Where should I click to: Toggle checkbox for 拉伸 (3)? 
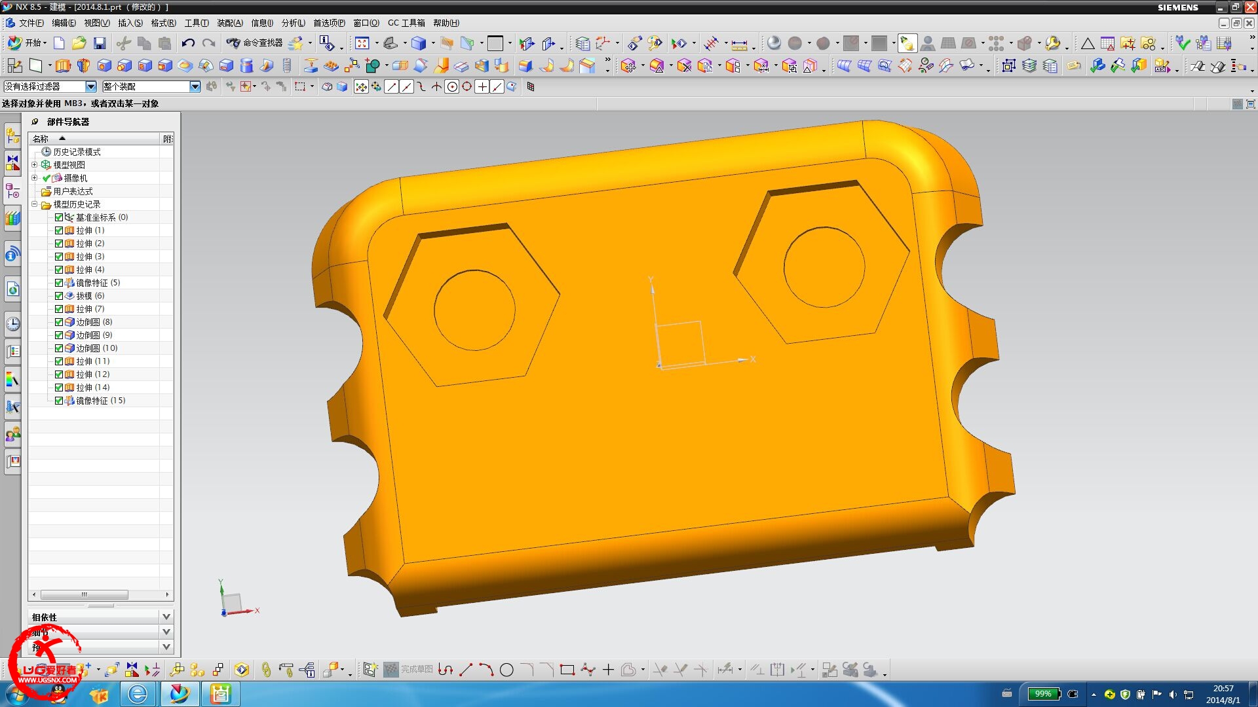point(59,257)
